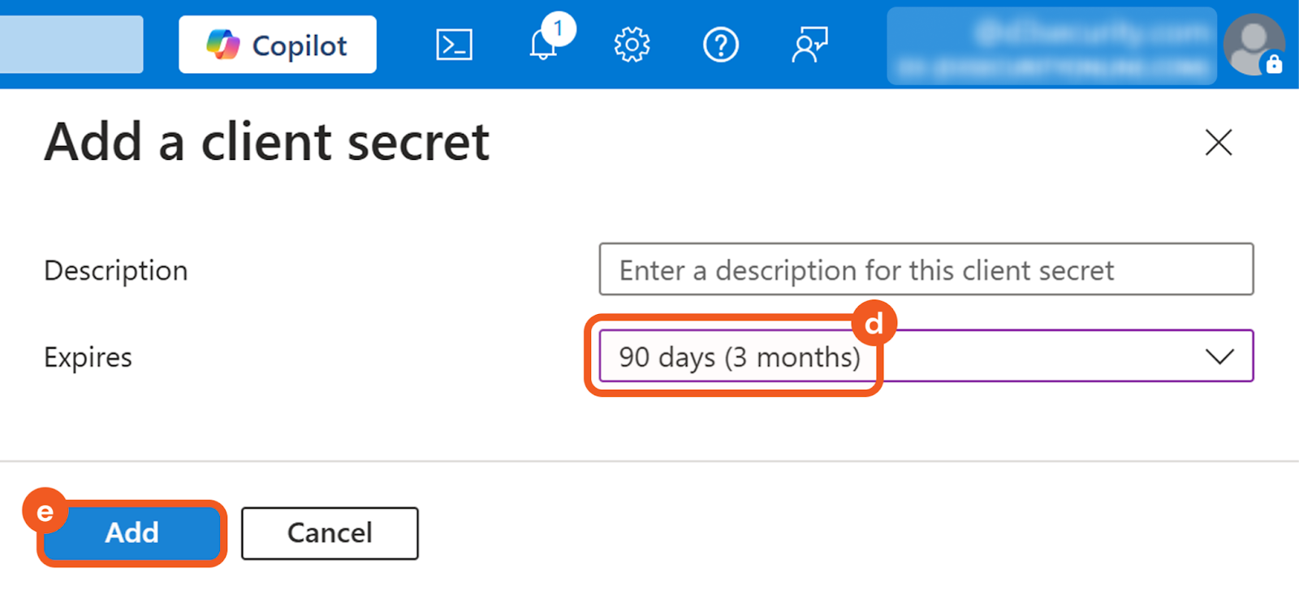
Task: Open Cloud Shell from the top bar
Action: click(454, 45)
